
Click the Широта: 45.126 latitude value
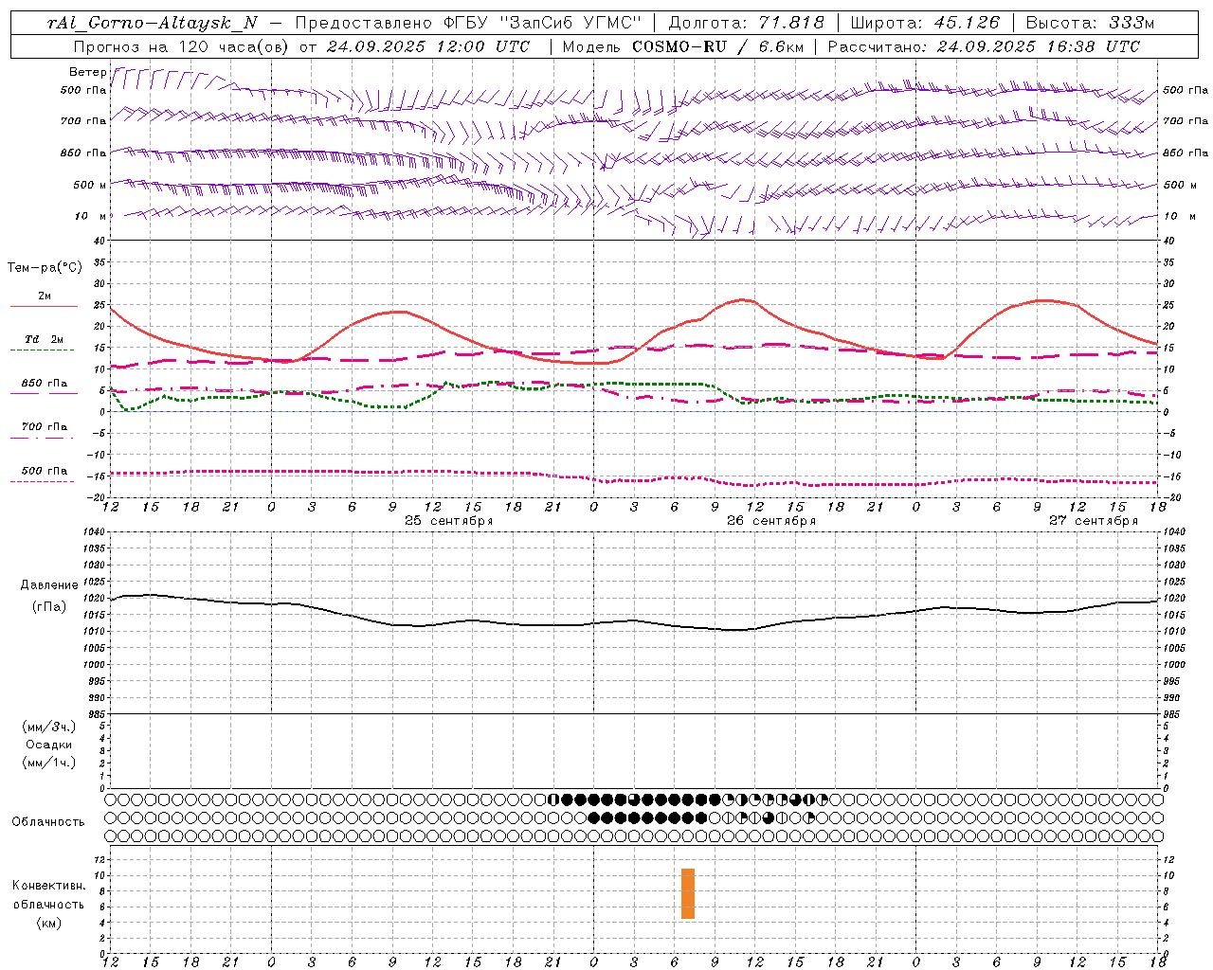pyautogui.click(x=925, y=23)
